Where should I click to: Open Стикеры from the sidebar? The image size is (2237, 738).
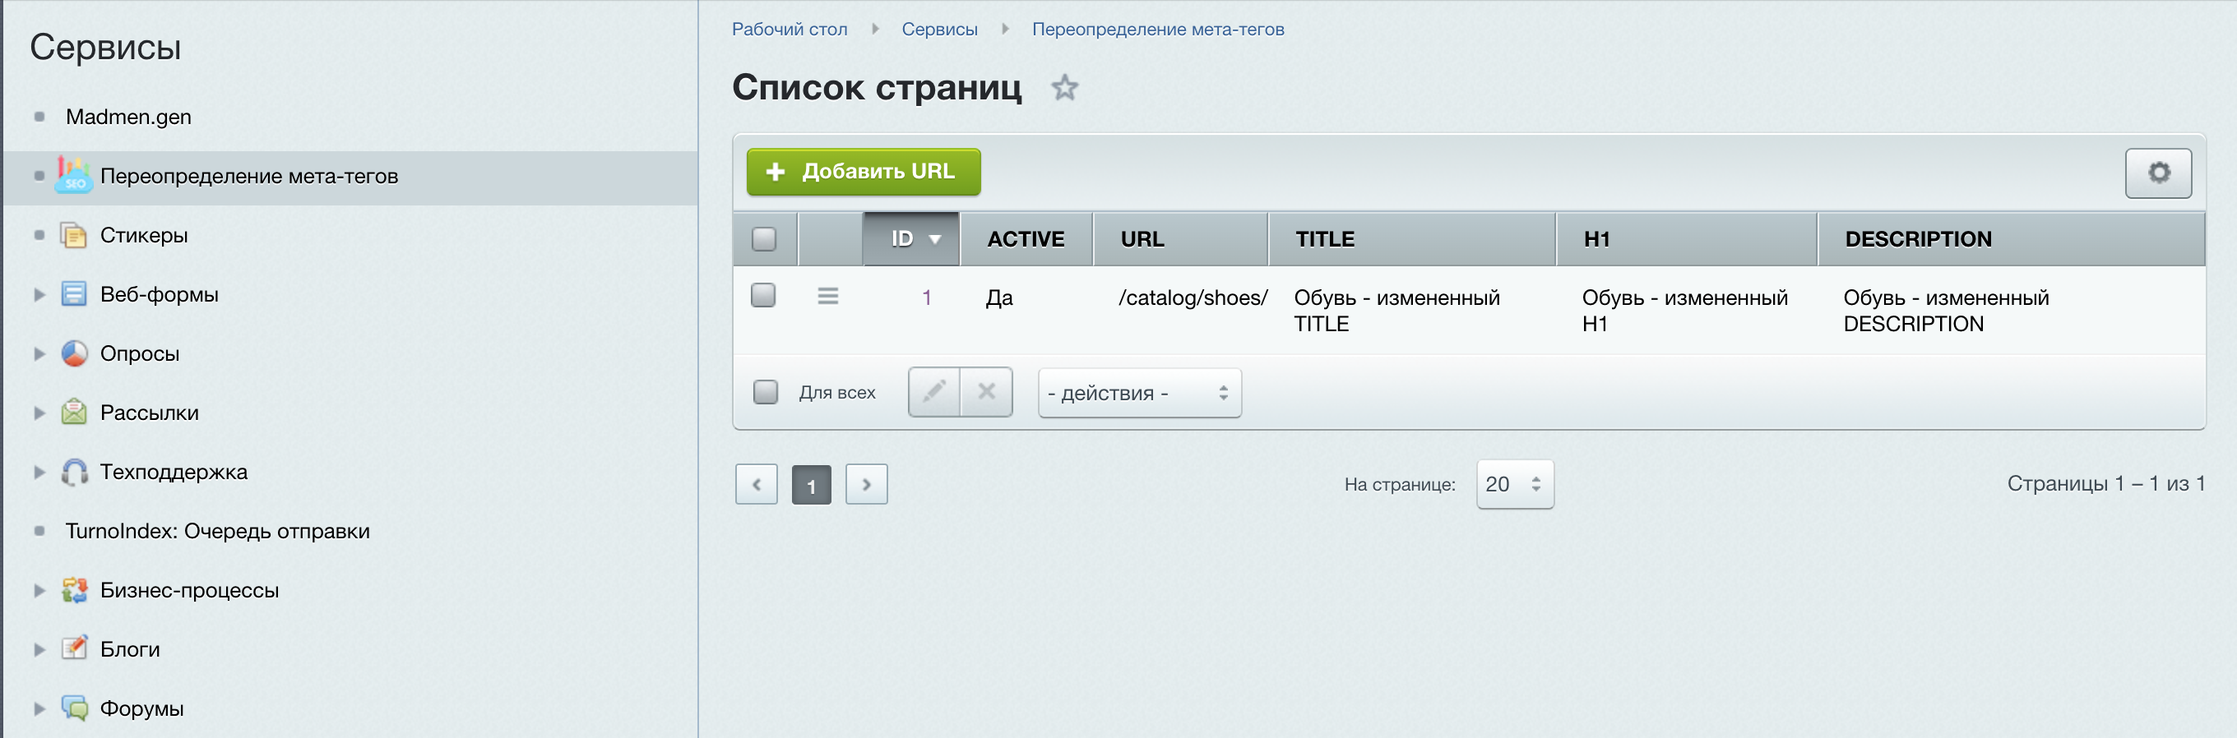(x=143, y=235)
